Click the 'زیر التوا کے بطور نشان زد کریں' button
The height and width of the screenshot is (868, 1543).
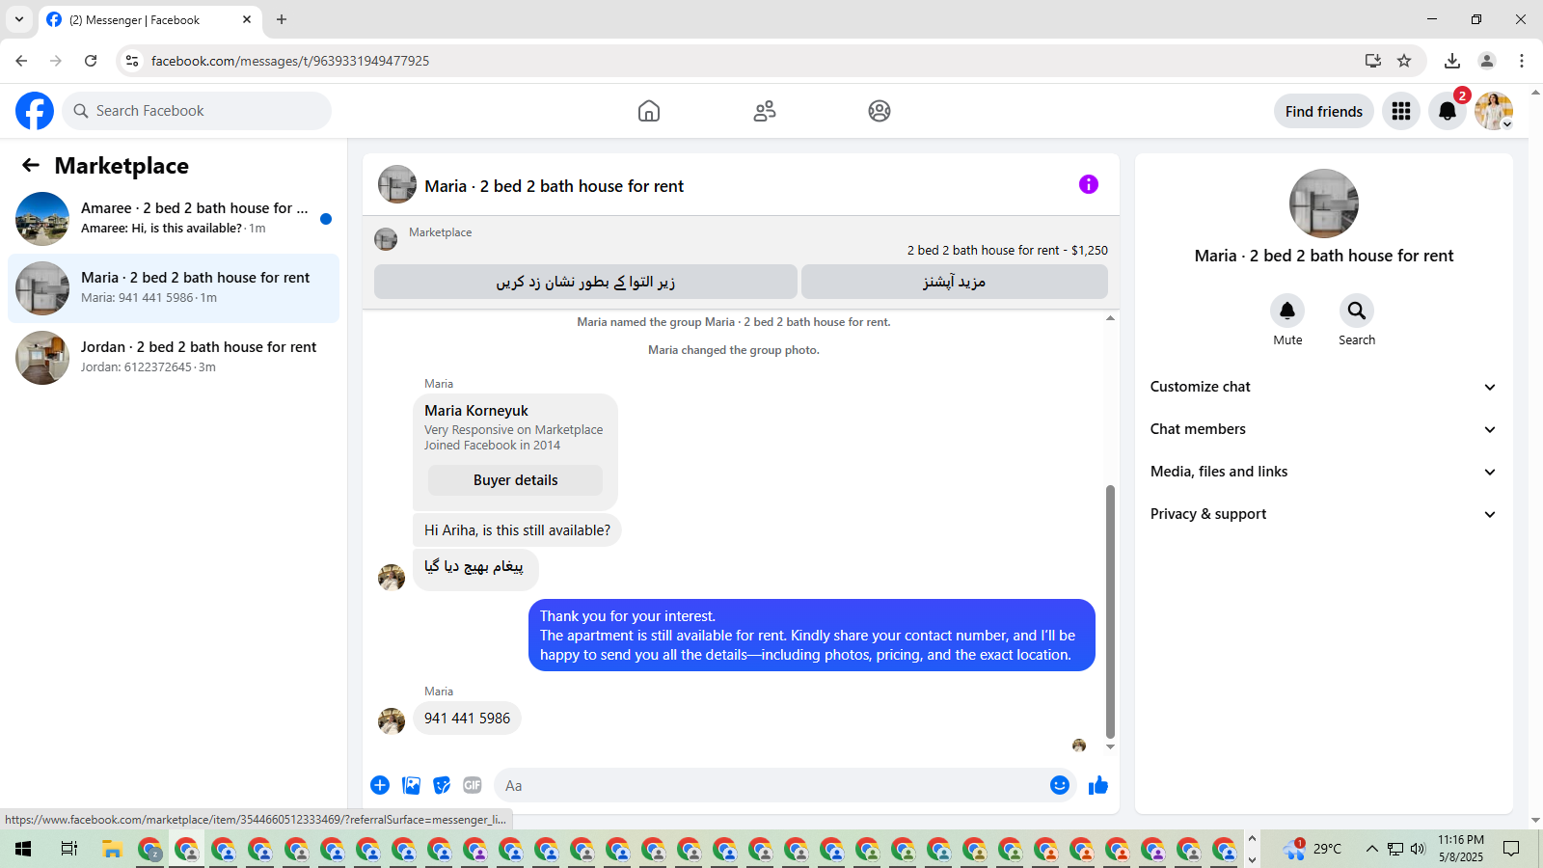(x=585, y=282)
